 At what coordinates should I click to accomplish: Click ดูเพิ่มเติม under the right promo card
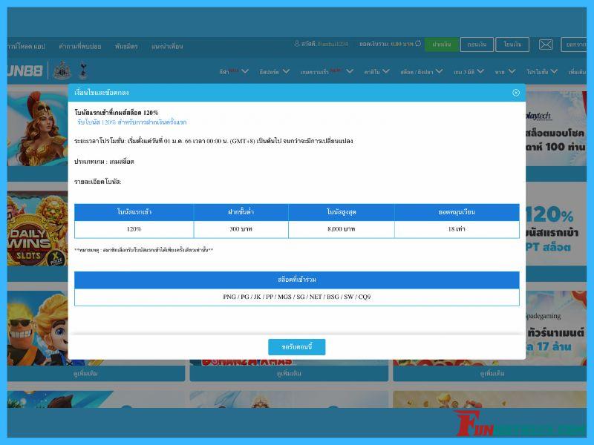pyautogui.click(x=492, y=374)
